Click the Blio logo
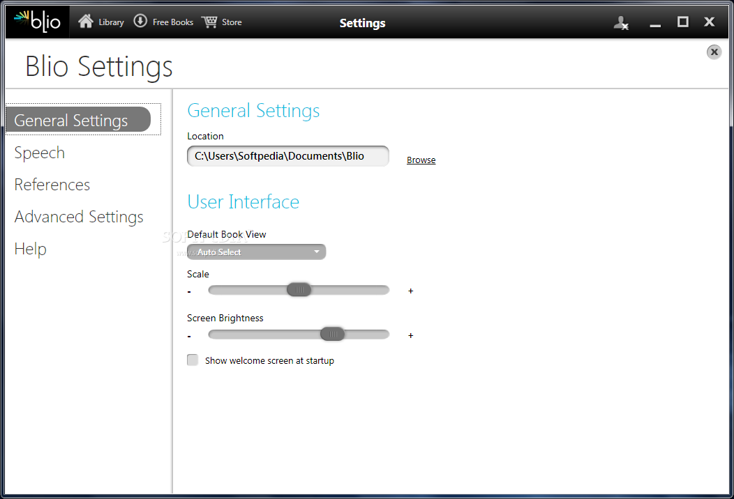The image size is (734, 499). (38, 22)
